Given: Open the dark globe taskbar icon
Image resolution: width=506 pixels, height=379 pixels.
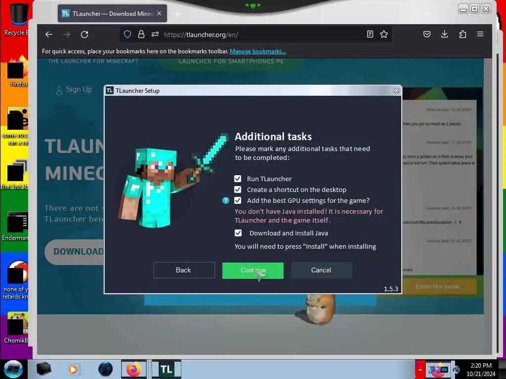Looking at the screenshot, I should [106, 369].
